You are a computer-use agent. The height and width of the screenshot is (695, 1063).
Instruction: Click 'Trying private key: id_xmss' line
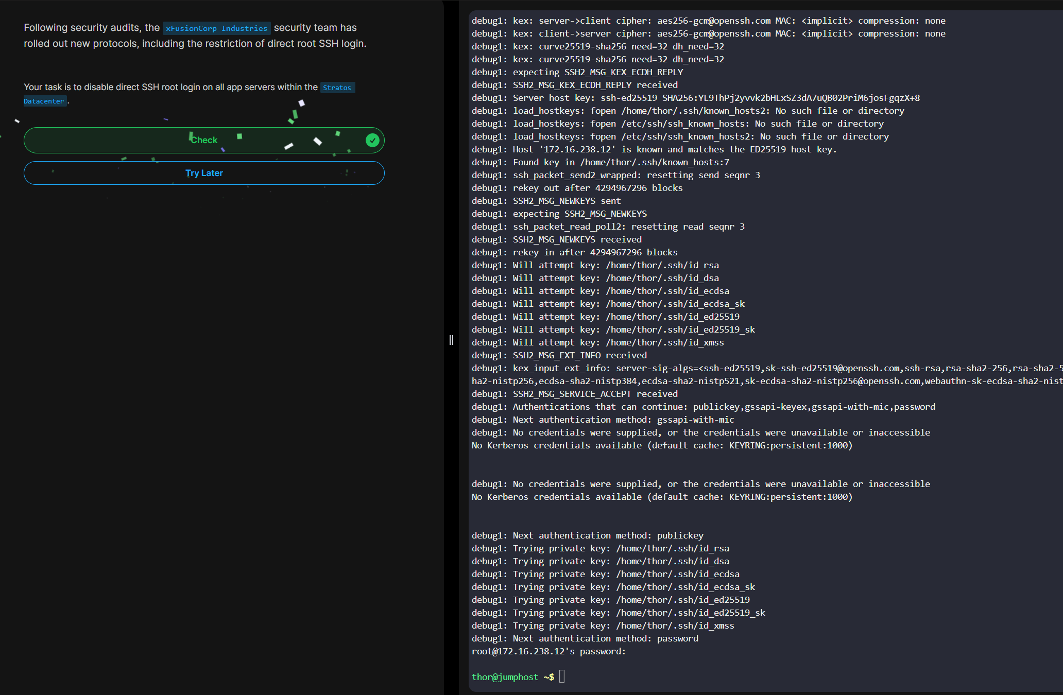pos(603,625)
